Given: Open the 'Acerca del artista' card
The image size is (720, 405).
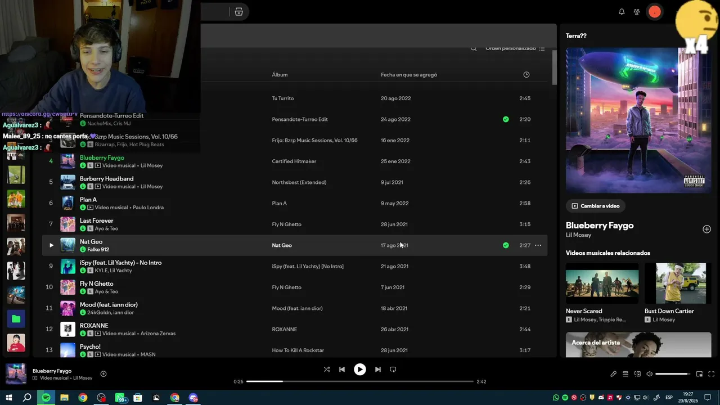Looking at the screenshot, I should click(638, 345).
